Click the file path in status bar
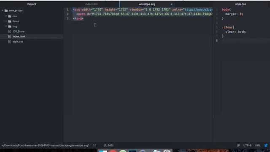270x152 pixels. 46,145
